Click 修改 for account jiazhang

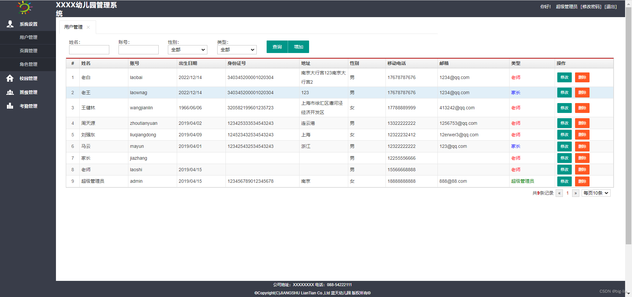point(565,158)
